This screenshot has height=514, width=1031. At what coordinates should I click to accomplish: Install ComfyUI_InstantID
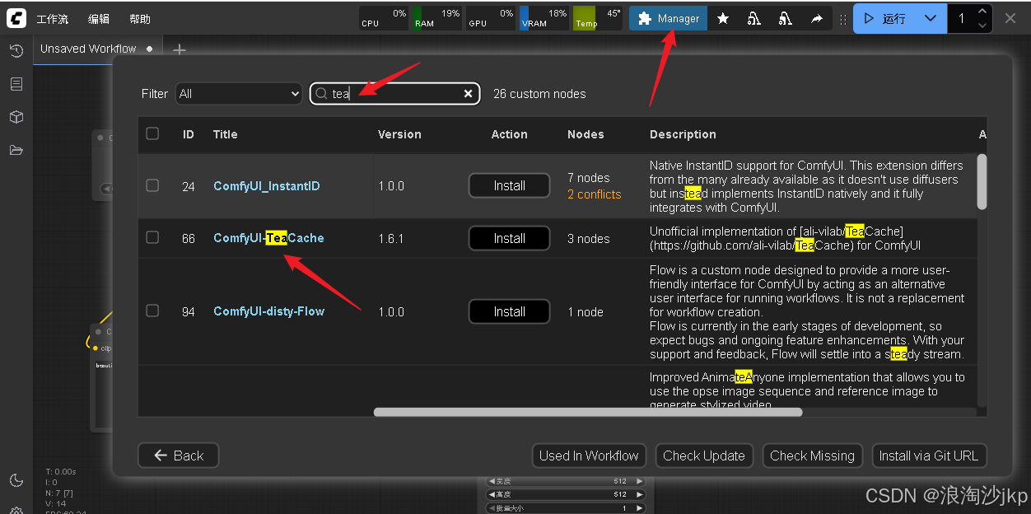[x=510, y=185]
